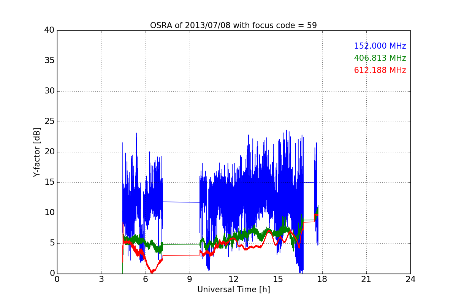Click the y-axis tick label '30'
Image resolution: width=456 pixels, height=304 pixels.
[x=49, y=91]
